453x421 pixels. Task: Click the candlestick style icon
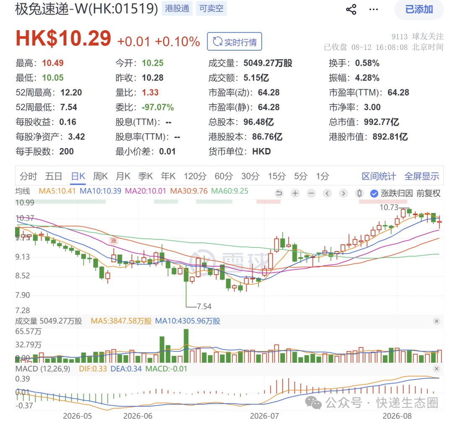[359, 193]
